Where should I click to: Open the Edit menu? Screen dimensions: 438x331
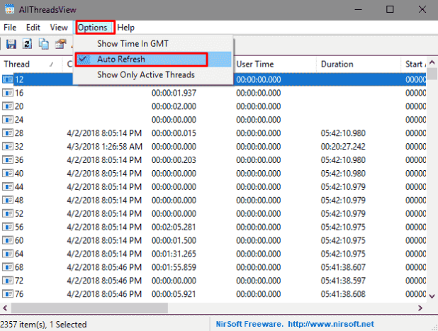(x=33, y=28)
